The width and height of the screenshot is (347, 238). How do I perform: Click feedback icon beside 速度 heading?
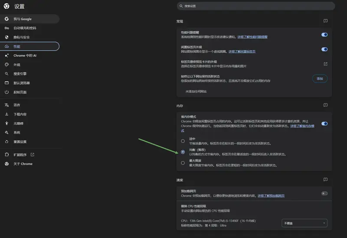click(325, 179)
